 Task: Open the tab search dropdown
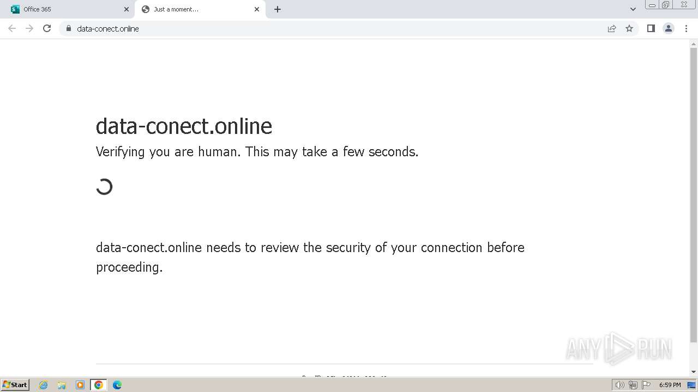pyautogui.click(x=633, y=9)
